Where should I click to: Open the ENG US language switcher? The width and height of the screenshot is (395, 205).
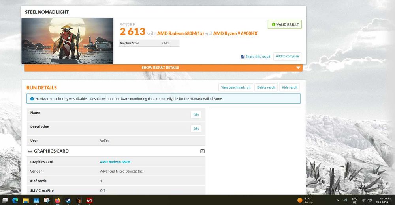click(355, 200)
